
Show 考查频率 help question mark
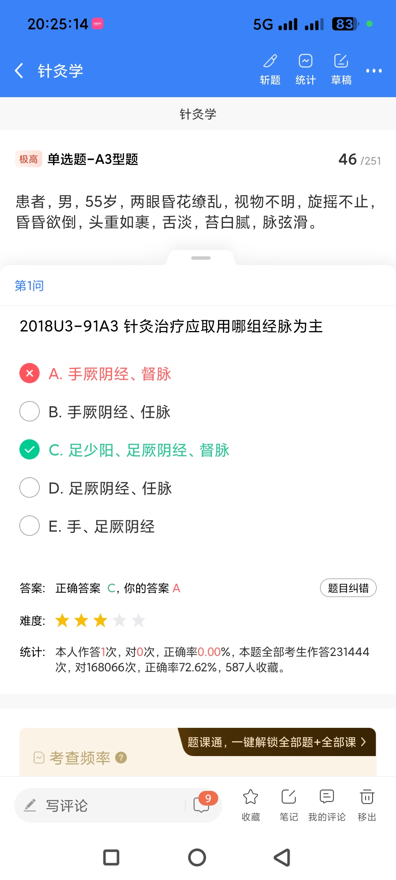[x=121, y=758]
